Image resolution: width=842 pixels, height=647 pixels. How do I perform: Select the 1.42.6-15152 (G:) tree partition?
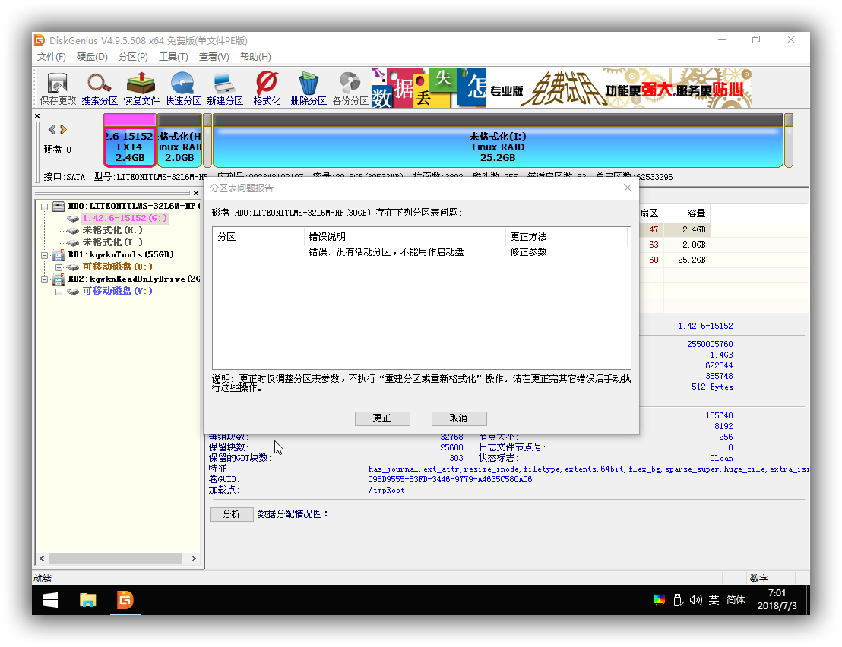click(x=125, y=219)
